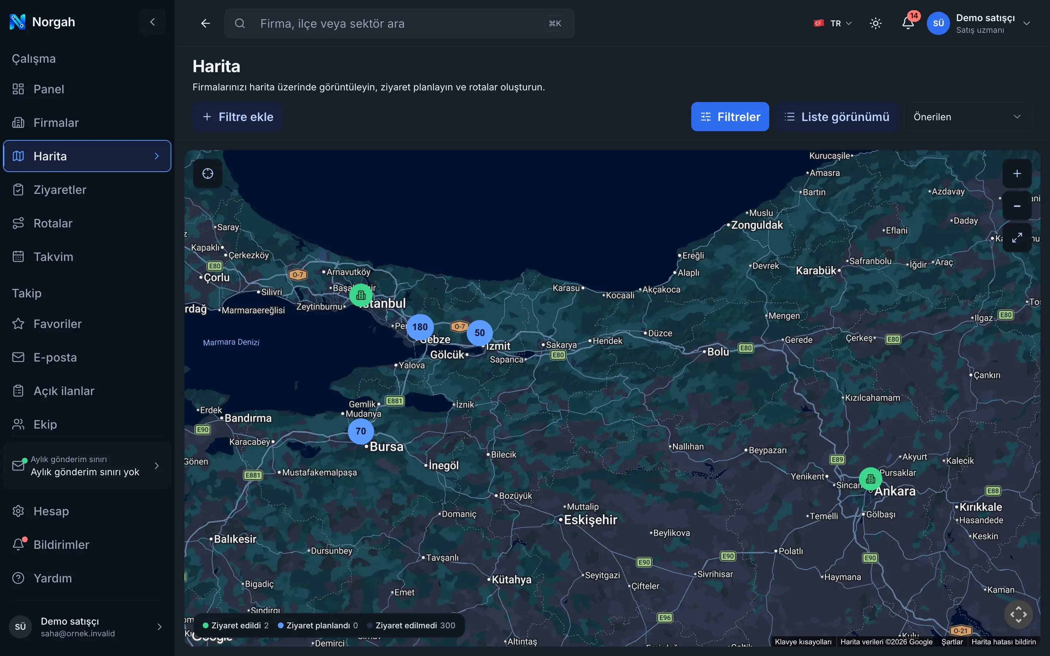Click the map camera pan control
The image size is (1050, 656).
pyautogui.click(x=1018, y=614)
